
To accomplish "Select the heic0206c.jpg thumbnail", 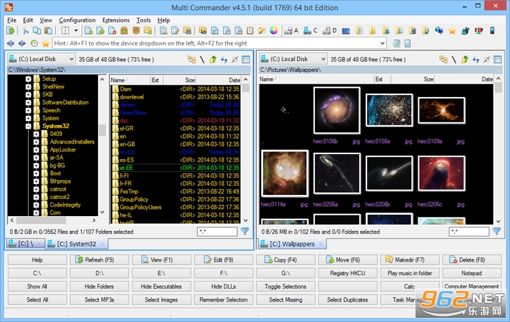I will point(441,173).
